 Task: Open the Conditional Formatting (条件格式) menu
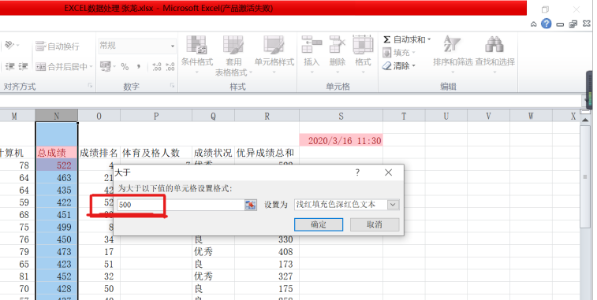click(197, 54)
